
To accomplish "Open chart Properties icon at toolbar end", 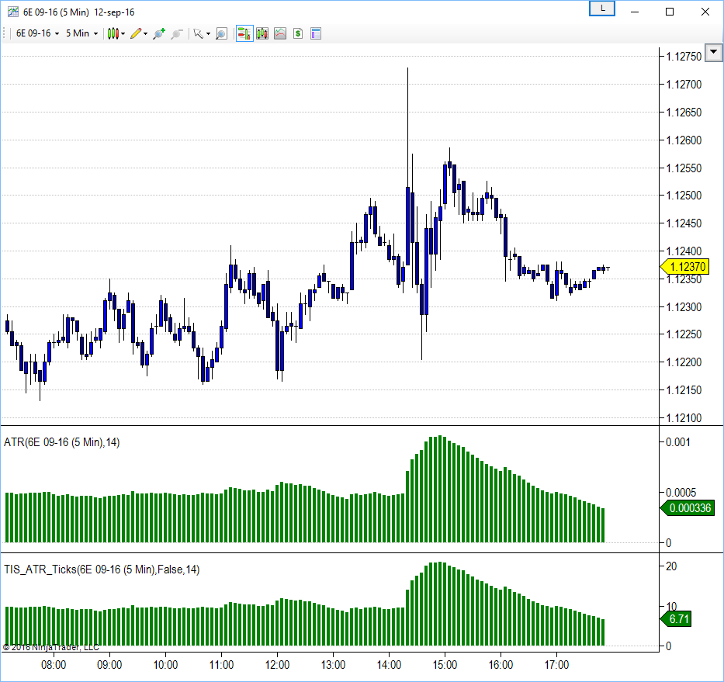I will (x=316, y=33).
